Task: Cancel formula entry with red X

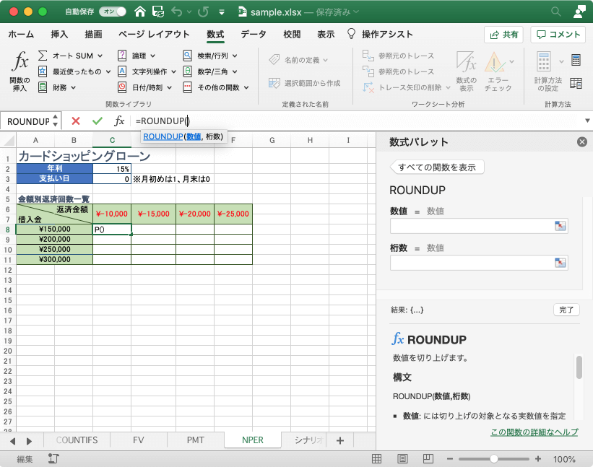Action: pyautogui.click(x=76, y=121)
